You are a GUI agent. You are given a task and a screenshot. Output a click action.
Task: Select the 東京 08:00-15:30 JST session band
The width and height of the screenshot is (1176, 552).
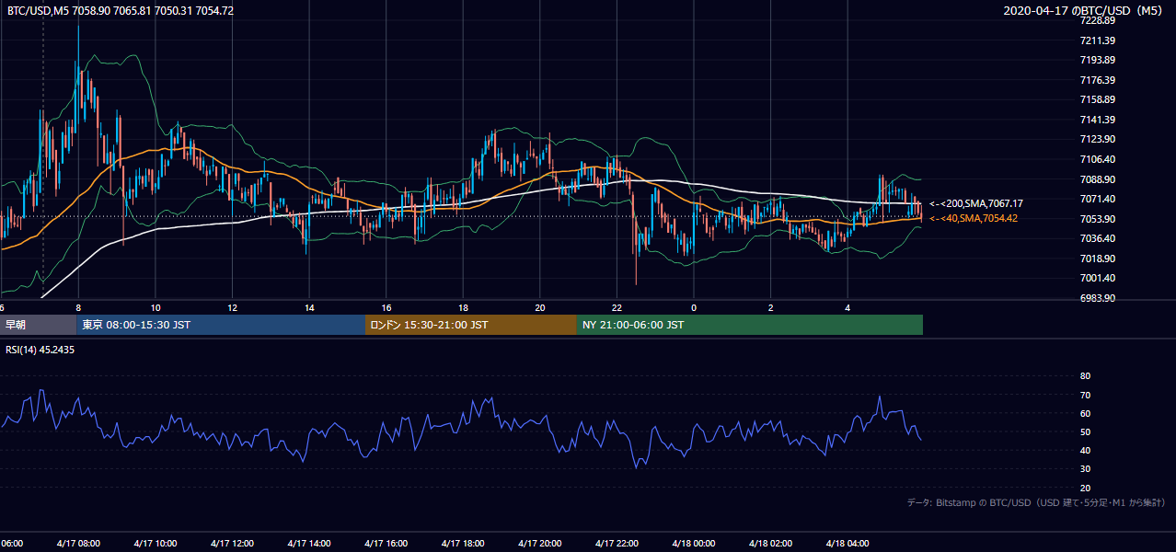pos(221,325)
